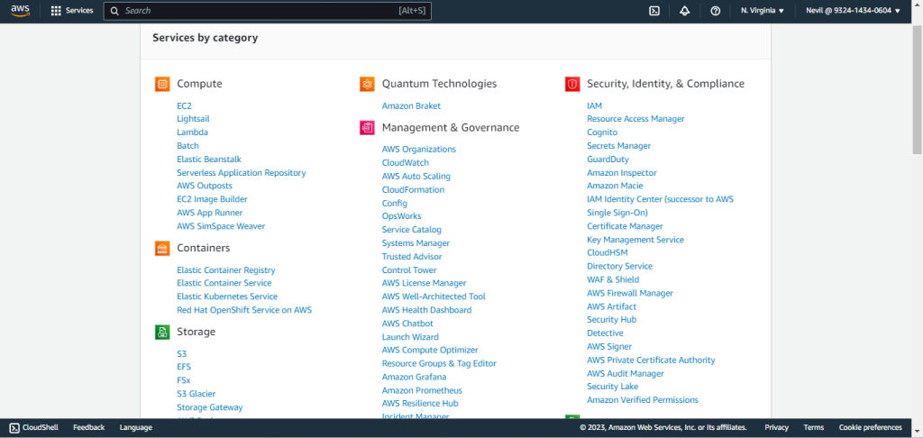Image resolution: width=923 pixels, height=438 pixels.
Task: Open Control Tower link
Action: tap(409, 270)
